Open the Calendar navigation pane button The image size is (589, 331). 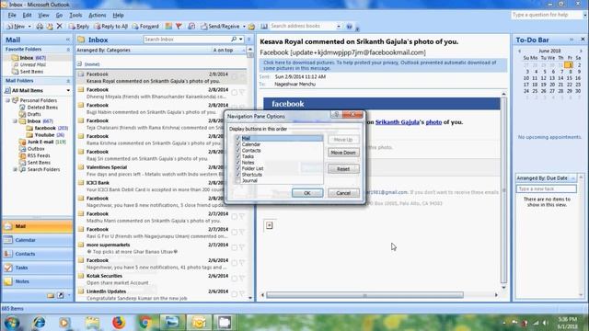tap(38, 240)
